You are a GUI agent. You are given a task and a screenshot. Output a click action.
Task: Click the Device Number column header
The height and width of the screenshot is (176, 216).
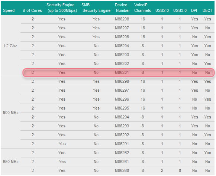pos(122,8)
